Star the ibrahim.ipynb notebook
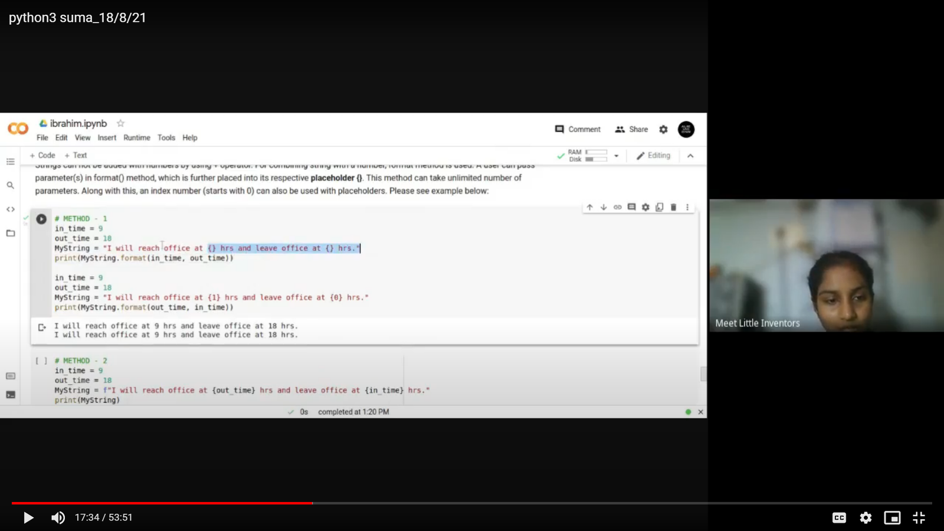The height and width of the screenshot is (531, 944). (x=120, y=123)
